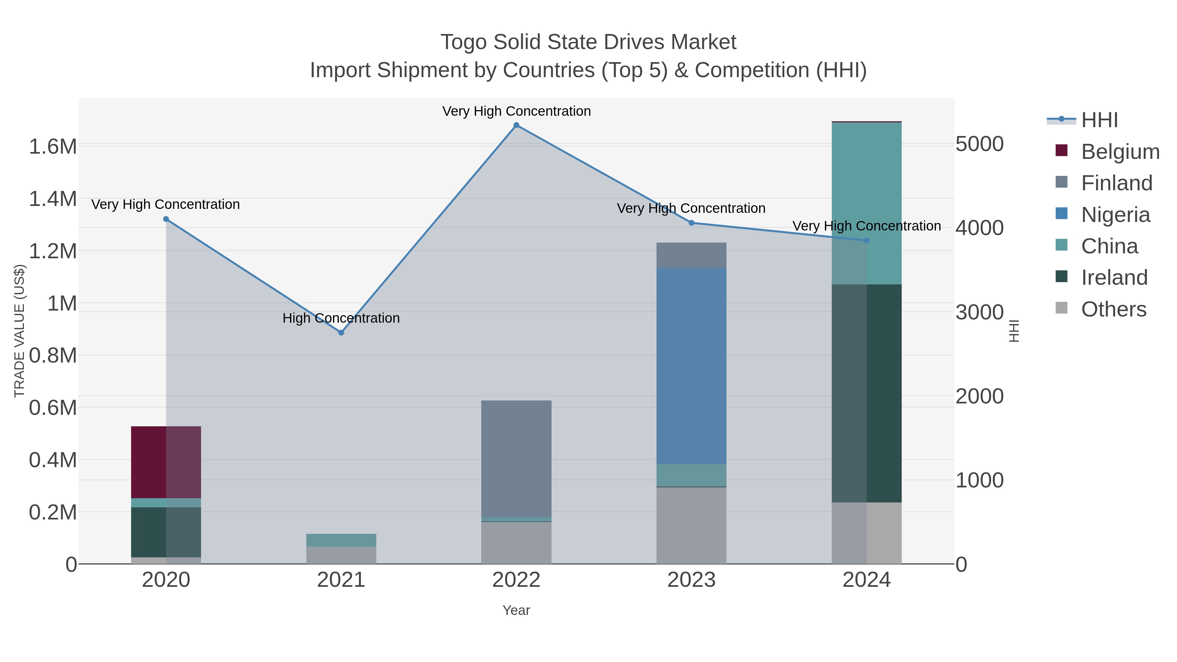Click the Nigeria bar segment in 2023

(691, 366)
